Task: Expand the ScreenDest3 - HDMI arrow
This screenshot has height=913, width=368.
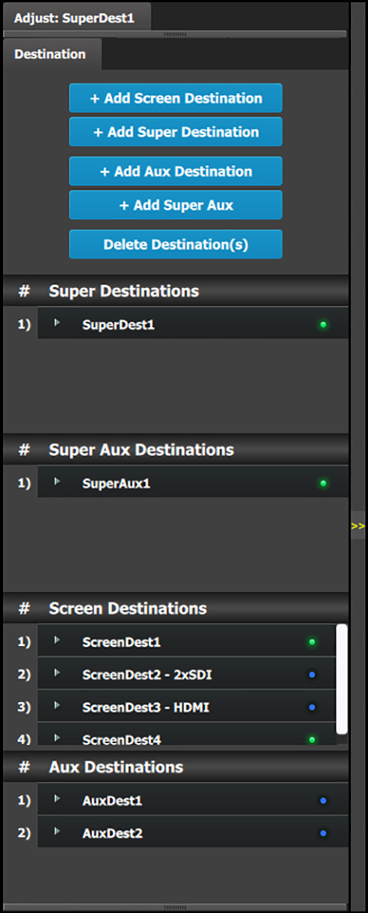Action: click(57, 705)
